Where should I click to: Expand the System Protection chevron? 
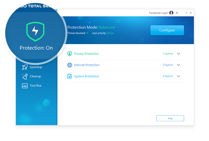178,76
